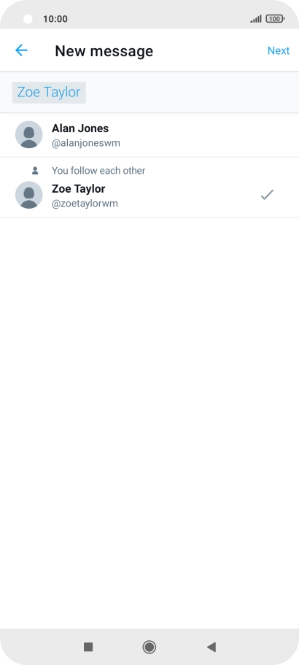Tap the Android back triangle button

click(211, 647)
